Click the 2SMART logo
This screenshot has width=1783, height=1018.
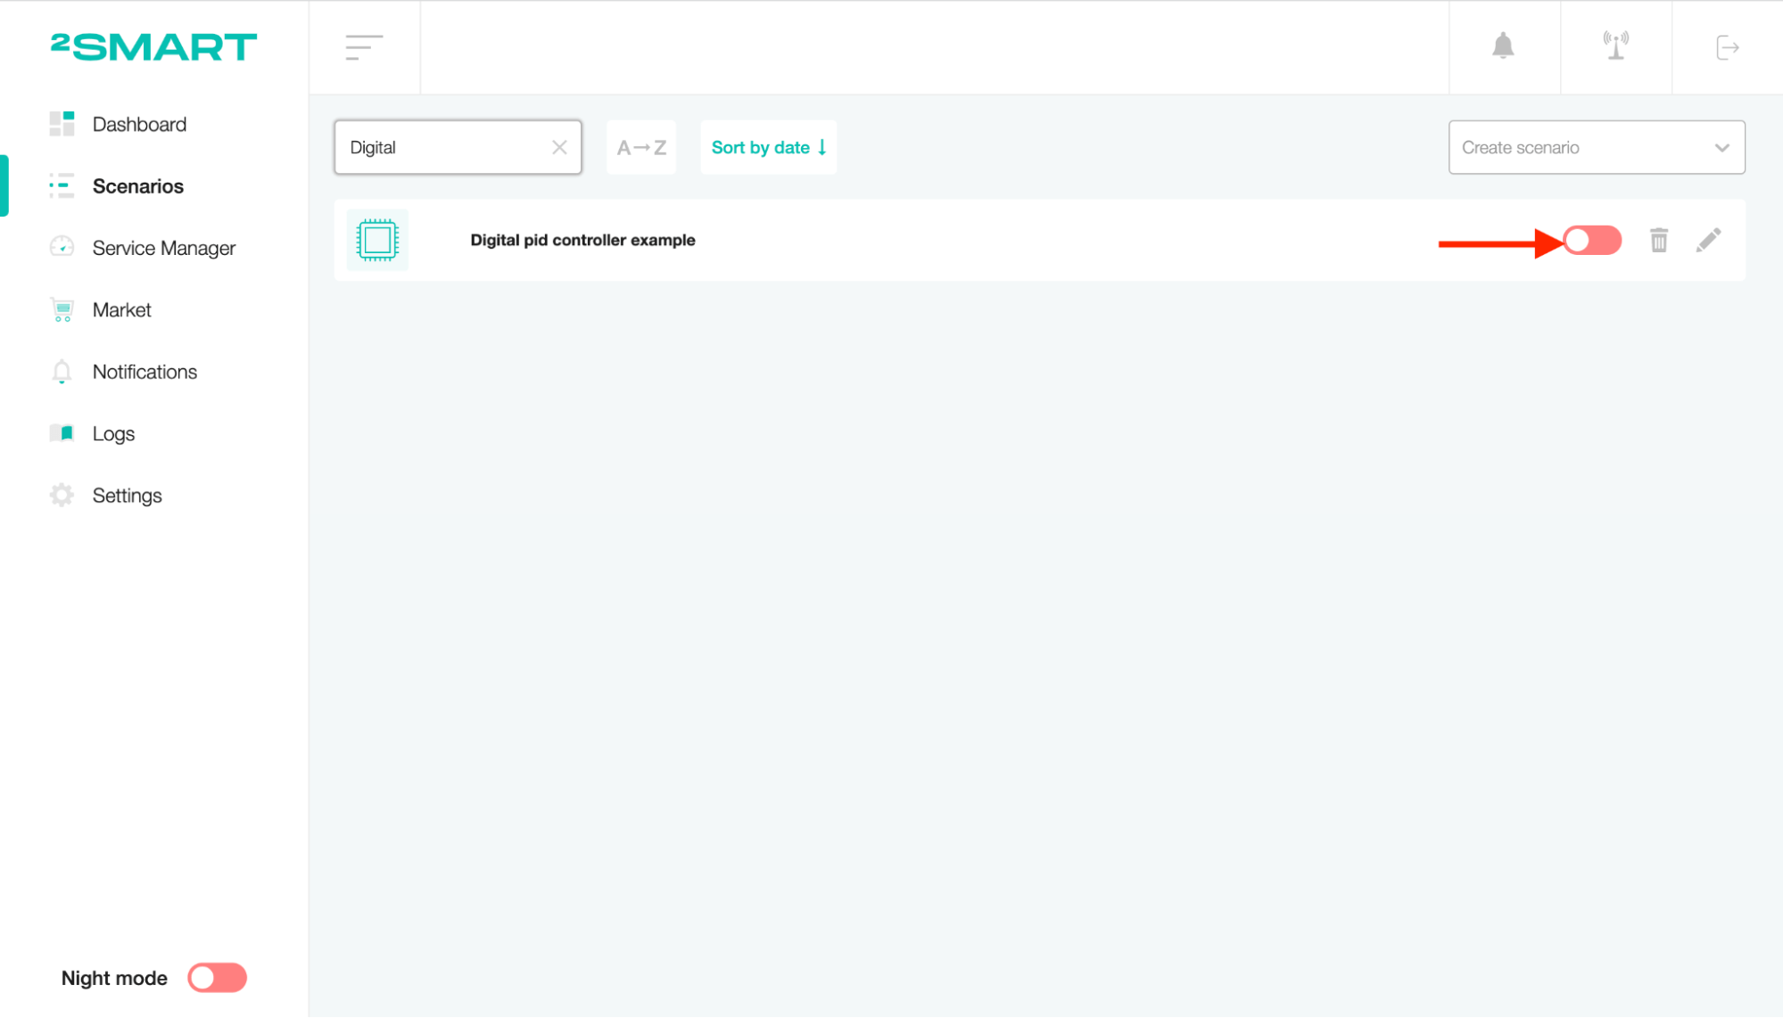pyautogui.click(x=153, y=46)
